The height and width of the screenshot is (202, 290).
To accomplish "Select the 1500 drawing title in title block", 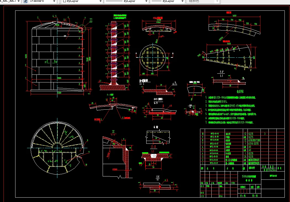I will pos(249,176).
